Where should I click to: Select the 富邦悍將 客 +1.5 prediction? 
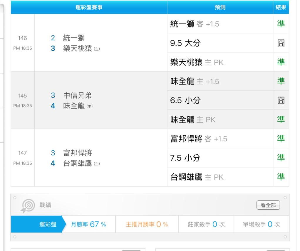(x=220, y=139)
